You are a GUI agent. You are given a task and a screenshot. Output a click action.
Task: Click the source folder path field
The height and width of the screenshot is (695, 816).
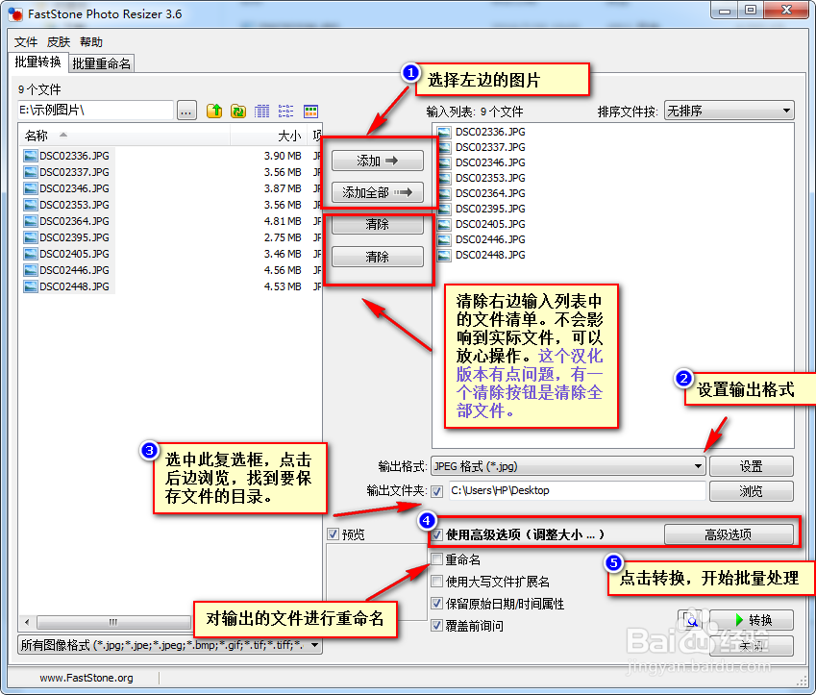click(x=95, y=111)
